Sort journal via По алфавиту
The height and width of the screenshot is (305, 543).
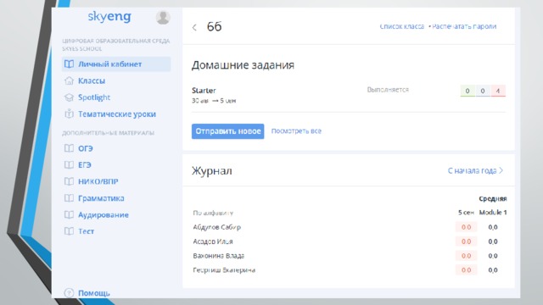[x=213, y=213]
